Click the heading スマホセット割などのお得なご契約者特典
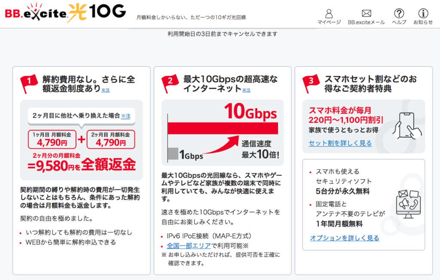Screen dimensions: 440x280 [x=370, y=84]
